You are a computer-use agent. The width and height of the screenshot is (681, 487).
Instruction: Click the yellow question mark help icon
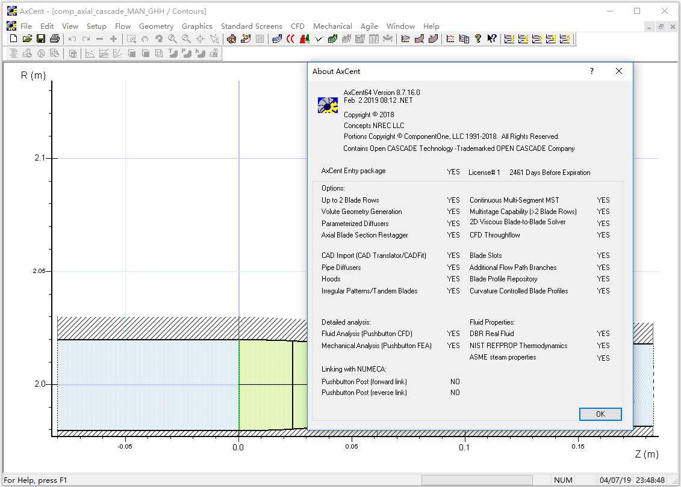478,39
